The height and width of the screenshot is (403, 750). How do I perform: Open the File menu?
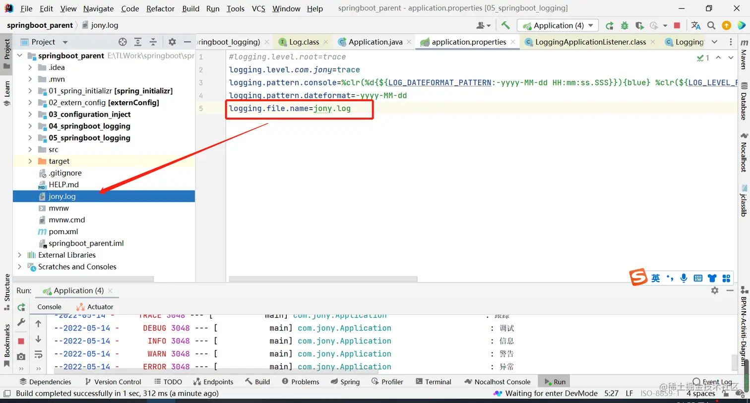(x=26, y=9)
